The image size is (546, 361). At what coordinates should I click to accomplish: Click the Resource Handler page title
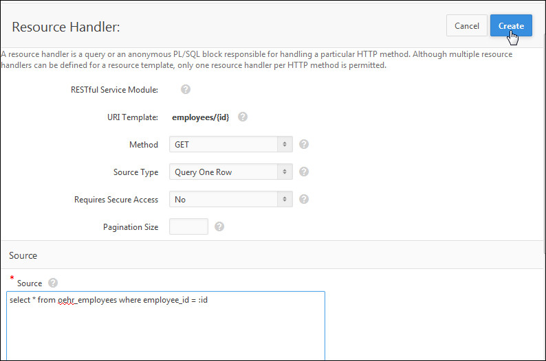click(66, 27)
